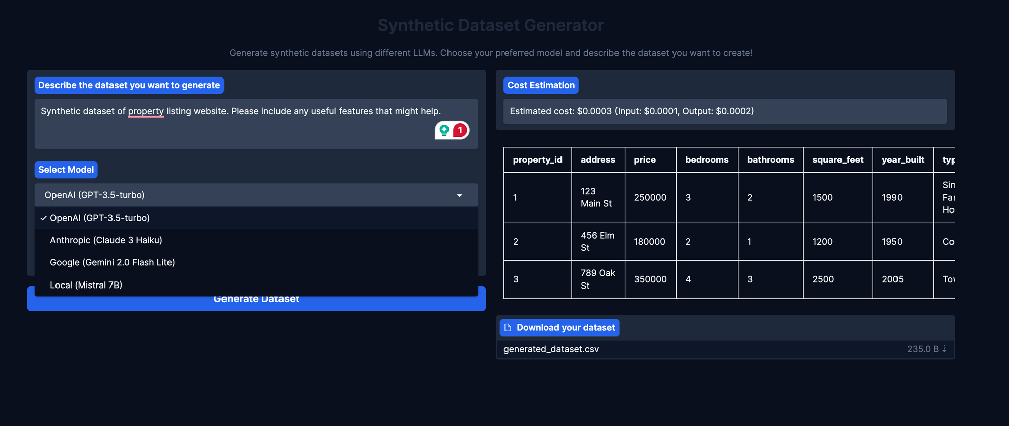Click the bedrooms column header
The height and width of the screenshot is (426, 1009).
(707, 160)
